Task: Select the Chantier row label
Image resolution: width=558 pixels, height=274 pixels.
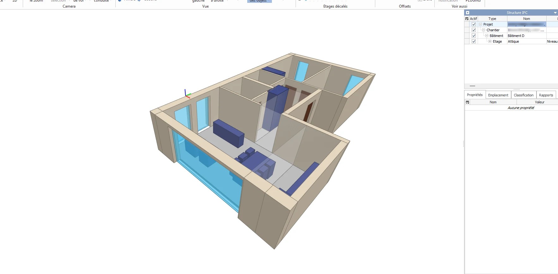Action: click(493, 30)
